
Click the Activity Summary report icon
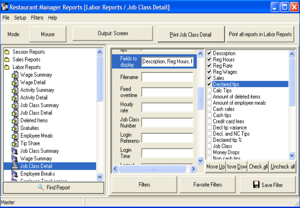coord(15,90)
